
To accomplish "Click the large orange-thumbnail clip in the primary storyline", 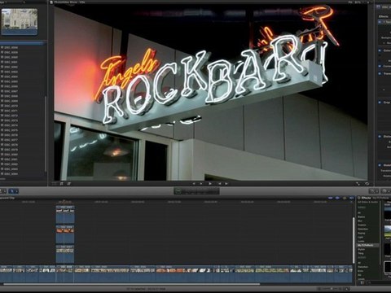I will pyautogui.click(x=184, y=274).
